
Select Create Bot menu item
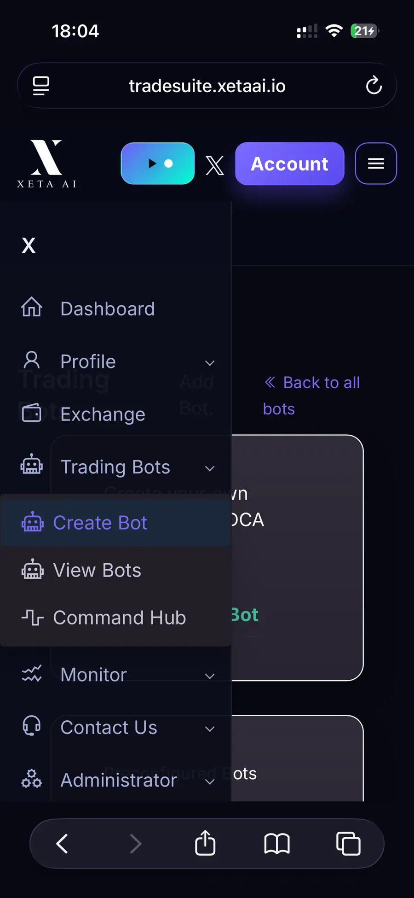click(x=100, y=523)
